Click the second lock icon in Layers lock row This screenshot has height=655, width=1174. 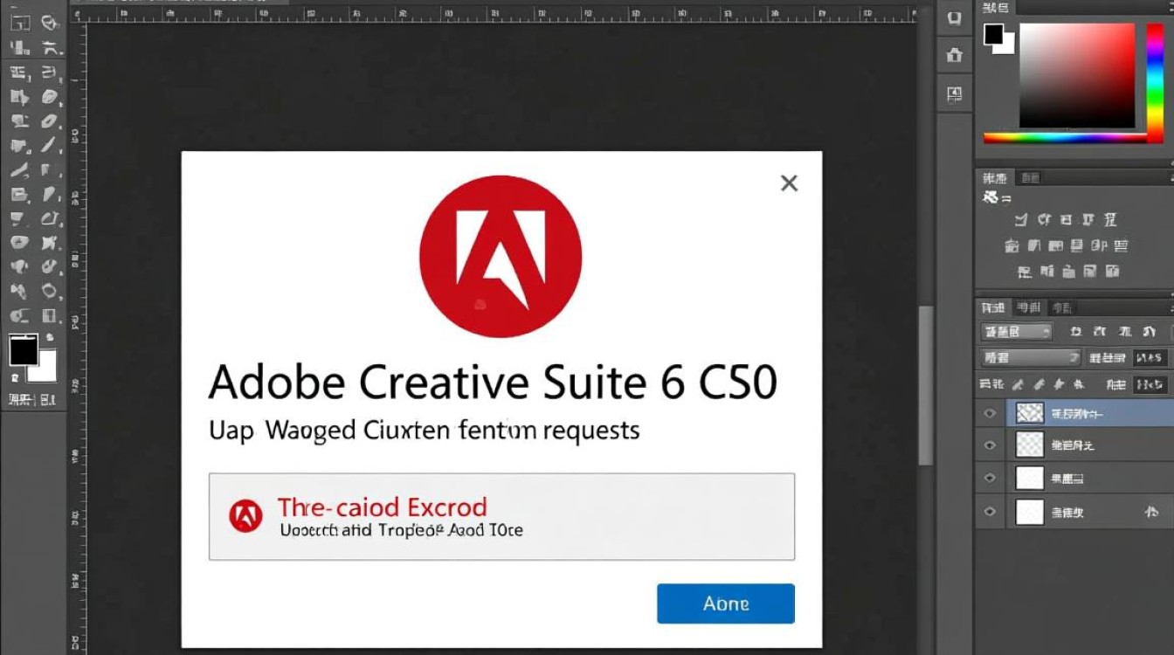pyautogui.click(x=1039, y=383)
